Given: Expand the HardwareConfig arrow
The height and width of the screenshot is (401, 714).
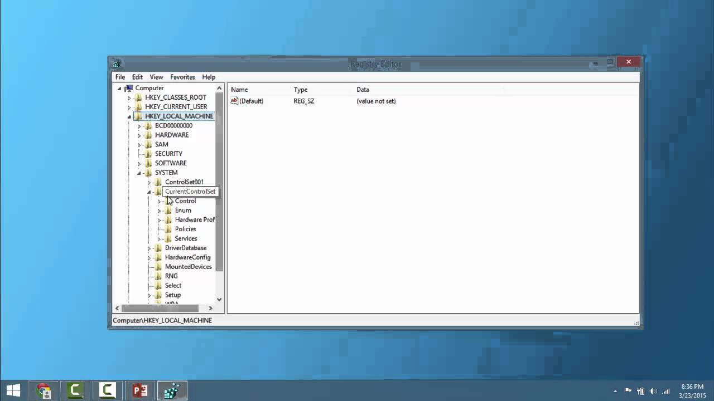Looking at the screenshot, I should pos(149,257).
